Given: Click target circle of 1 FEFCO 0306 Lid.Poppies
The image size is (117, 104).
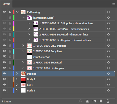Looking at the screenshot, I should click(x=108, y=68).
